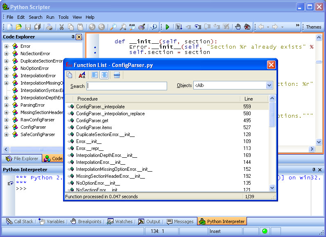Switch to the File Explorer tab
This screenshot has height=237, width=326.
(22, 159)
